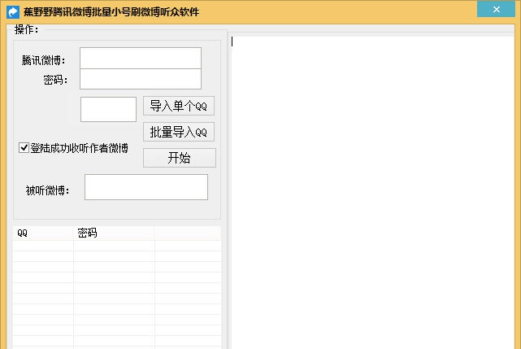Click the 腾讯微博: label
This screenshot has height=349, width=521.
44,60
